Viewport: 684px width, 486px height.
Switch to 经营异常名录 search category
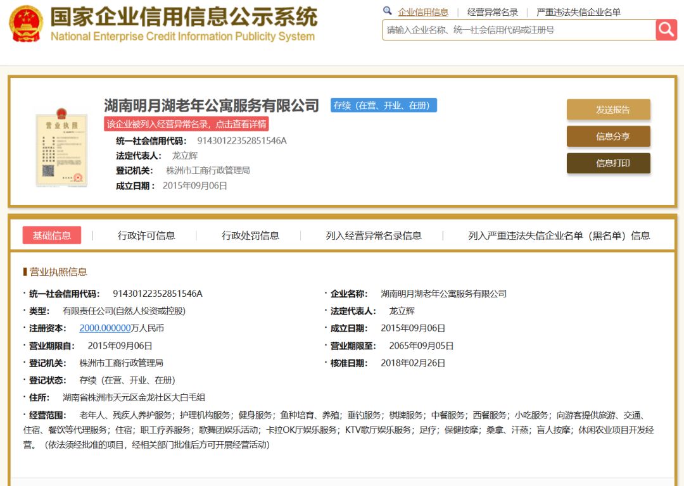point(492,12)
